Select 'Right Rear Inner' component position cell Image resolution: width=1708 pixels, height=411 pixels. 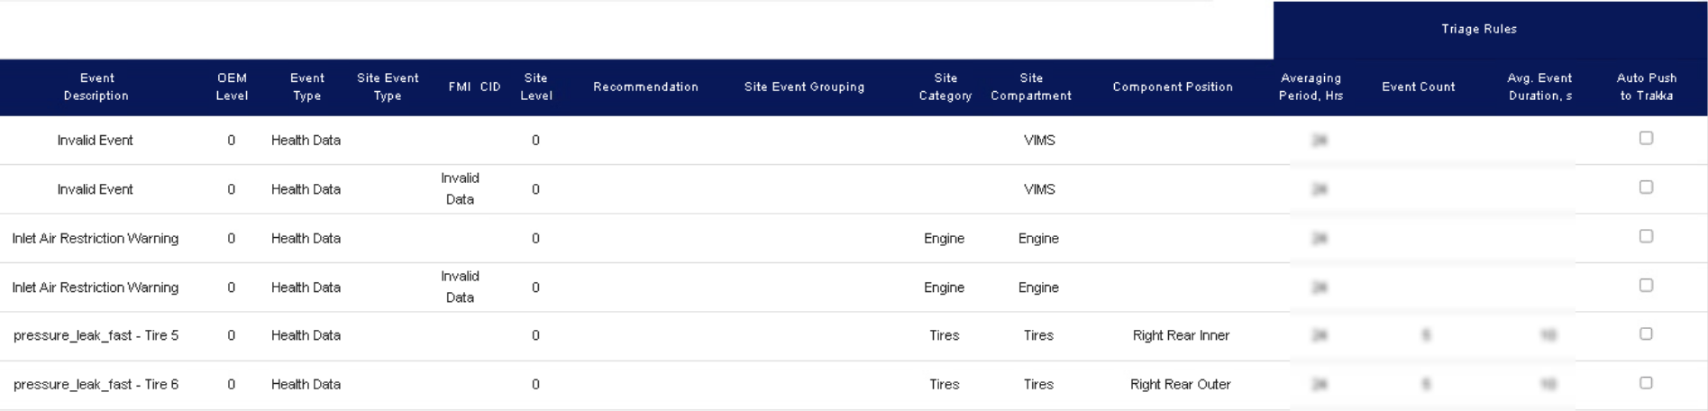pos(1181,335)
